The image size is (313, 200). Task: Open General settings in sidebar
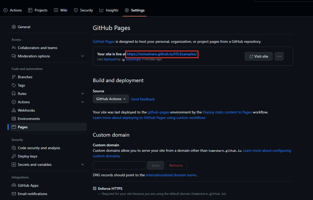pos(48,27)
